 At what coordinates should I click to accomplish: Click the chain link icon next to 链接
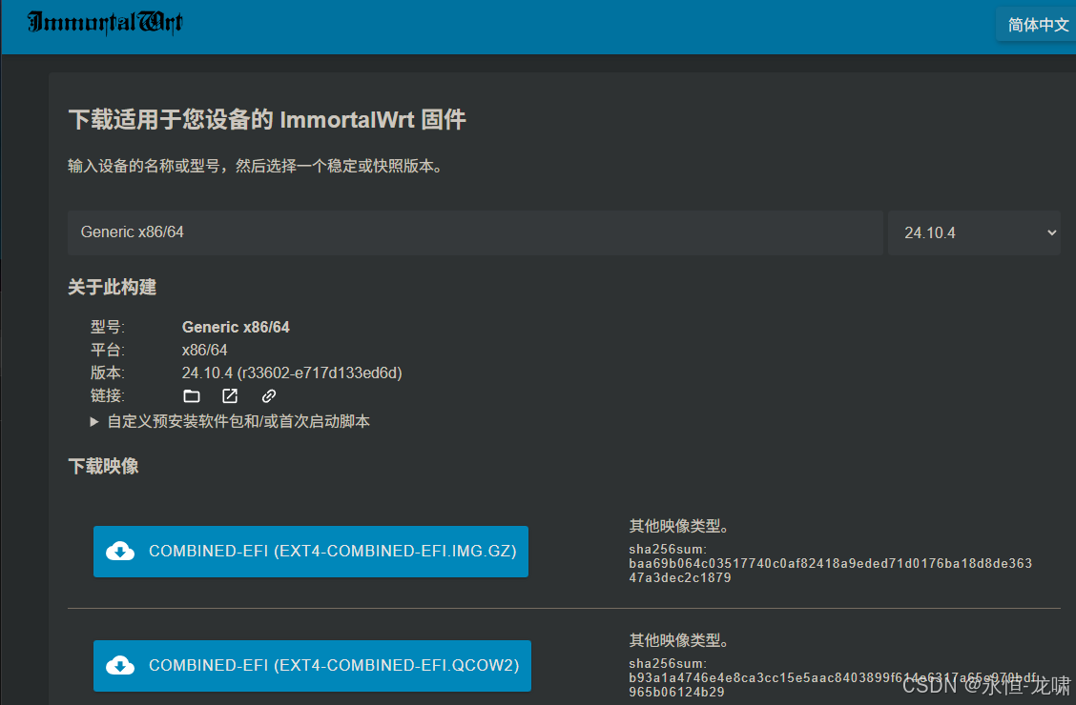[x=269, y=396]
